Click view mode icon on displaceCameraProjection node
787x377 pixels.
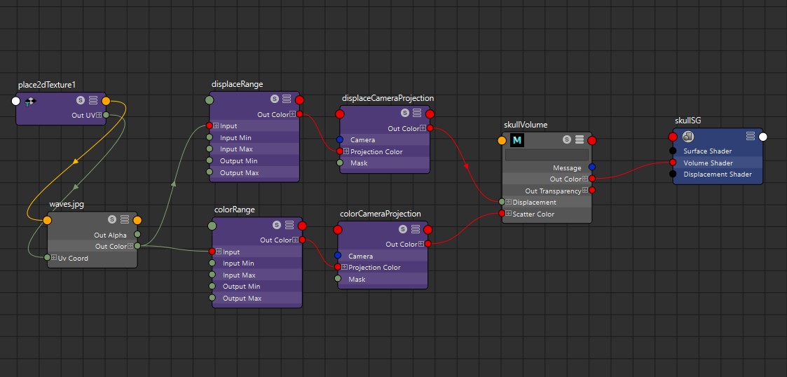[x=416, y=113]
